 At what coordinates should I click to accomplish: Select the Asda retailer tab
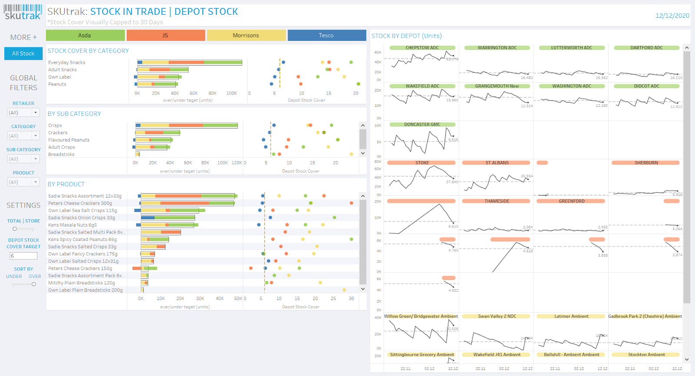[x=85, y=35]
